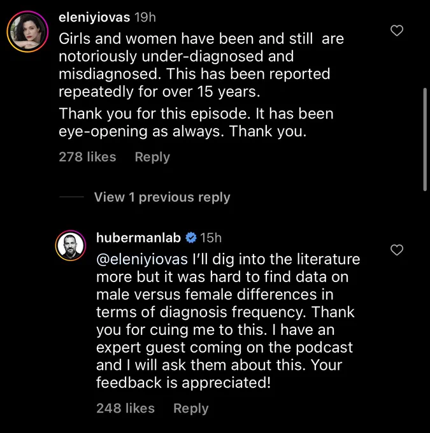This screenshot has height=433, width=430.
Task: Visit the eleniyiovas username link
Action: click(94, 17)
